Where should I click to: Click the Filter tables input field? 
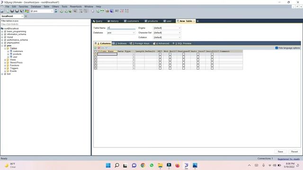(45, 24)
